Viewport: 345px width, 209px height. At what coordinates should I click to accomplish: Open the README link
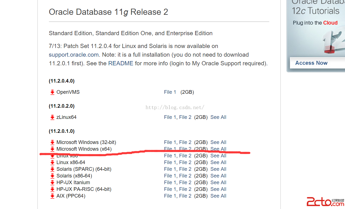pos(121,63)
